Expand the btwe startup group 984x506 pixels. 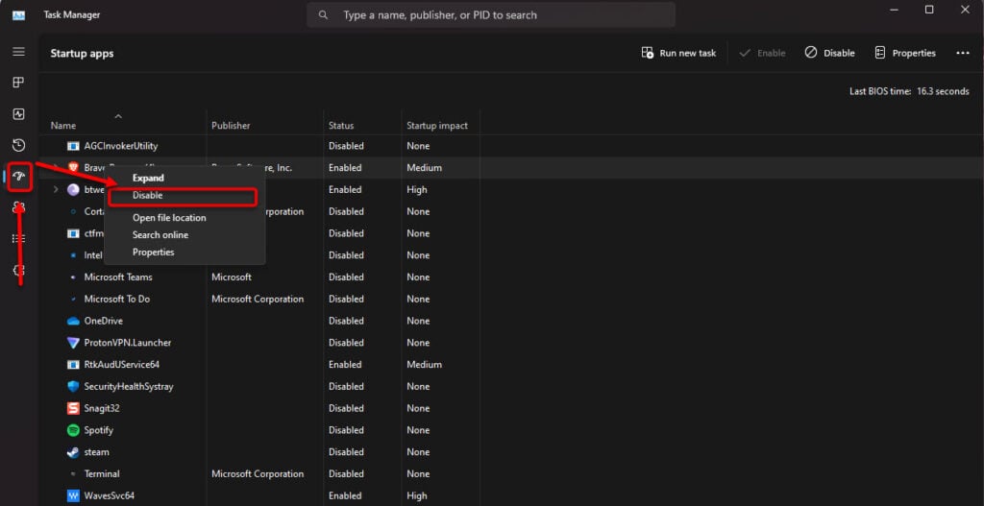55,189
